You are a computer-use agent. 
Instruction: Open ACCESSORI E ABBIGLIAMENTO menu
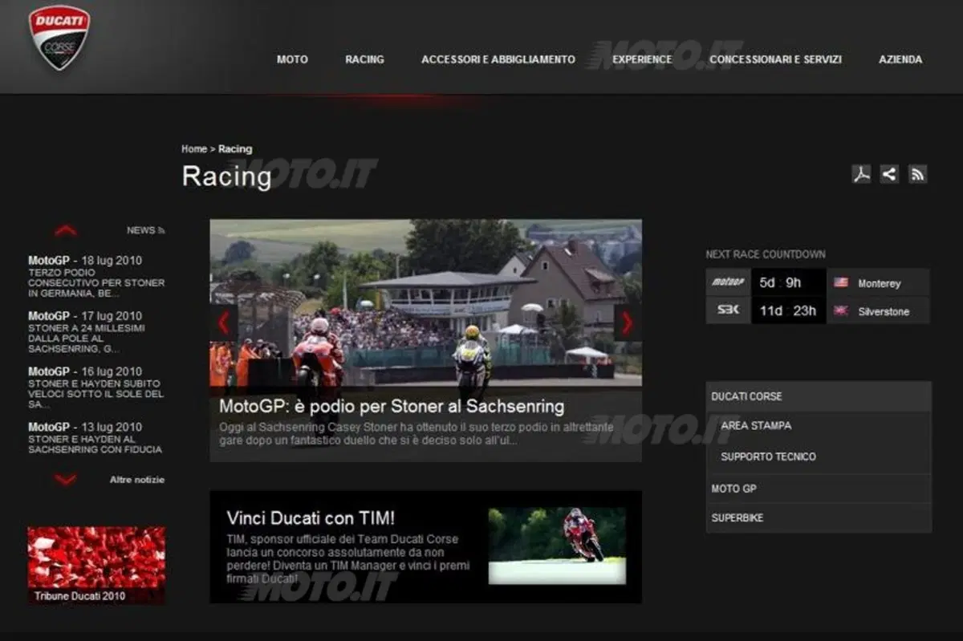498,59
